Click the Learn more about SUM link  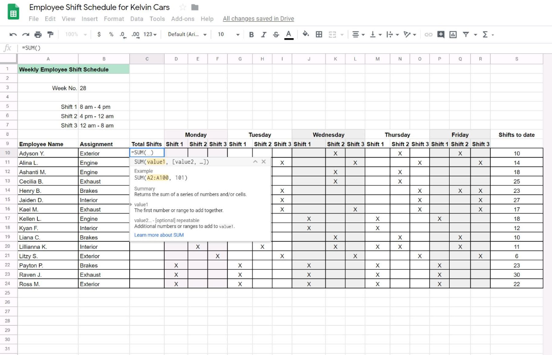tap(159, 235)
